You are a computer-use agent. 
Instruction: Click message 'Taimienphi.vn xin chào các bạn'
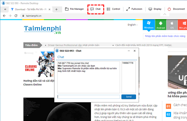tap(79, 66)
